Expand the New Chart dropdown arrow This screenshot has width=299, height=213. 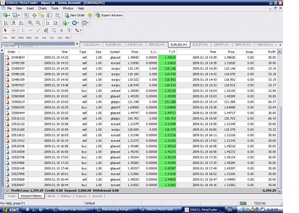click(x=9, y=15)
